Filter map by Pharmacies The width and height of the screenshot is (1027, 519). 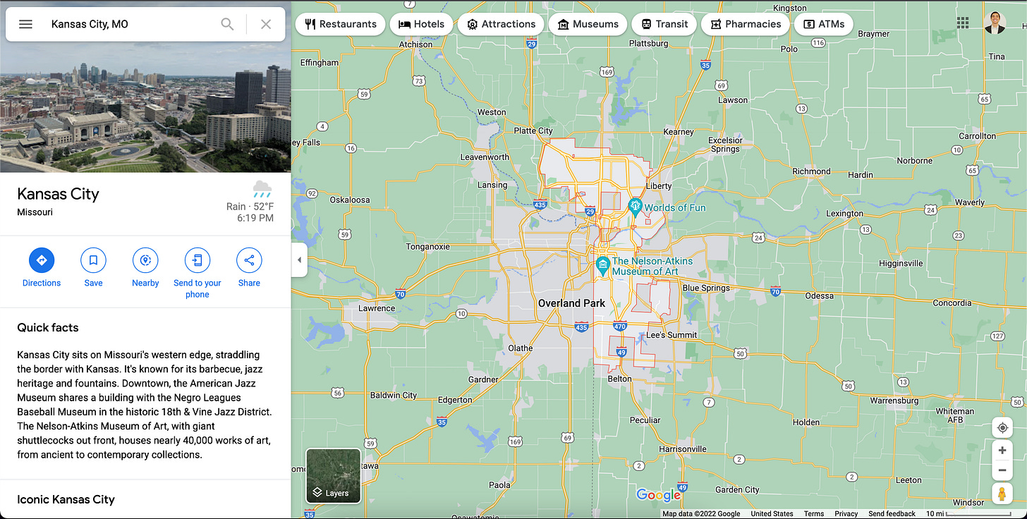click(746, 24)
